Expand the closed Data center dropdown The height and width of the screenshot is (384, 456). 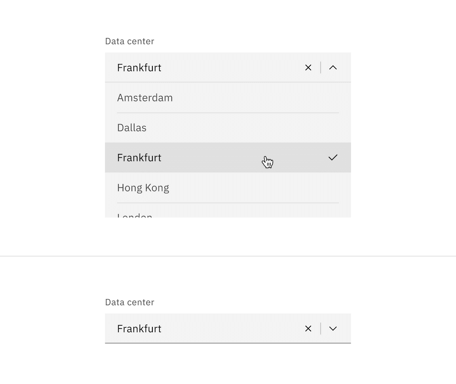(x=332, y=329)
